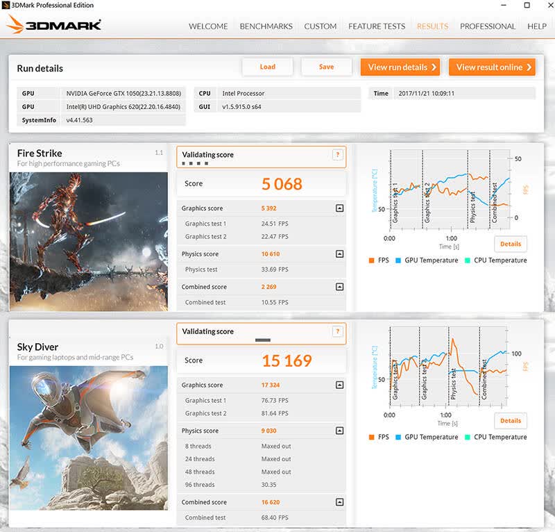Go to the Custom tab
555x532 pixels.
(x=321, y=26)
